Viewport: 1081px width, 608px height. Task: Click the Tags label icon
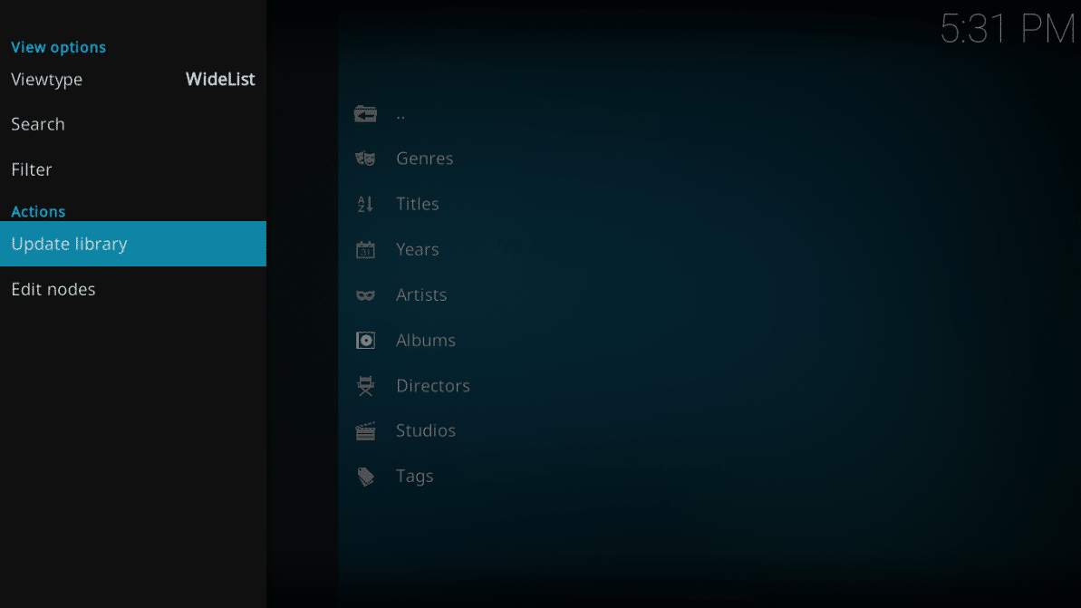pos(365,477)
